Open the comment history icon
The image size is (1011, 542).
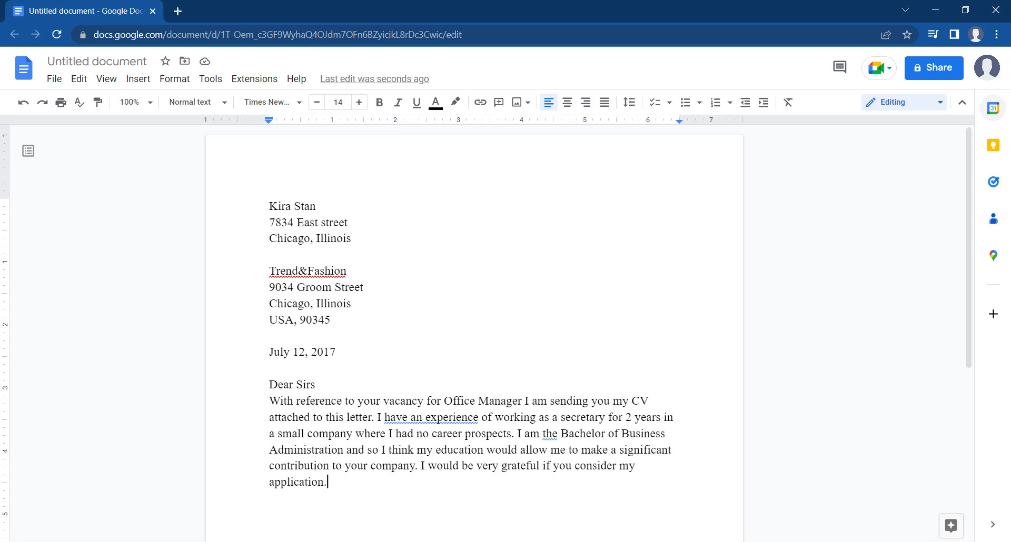point(839,67)
